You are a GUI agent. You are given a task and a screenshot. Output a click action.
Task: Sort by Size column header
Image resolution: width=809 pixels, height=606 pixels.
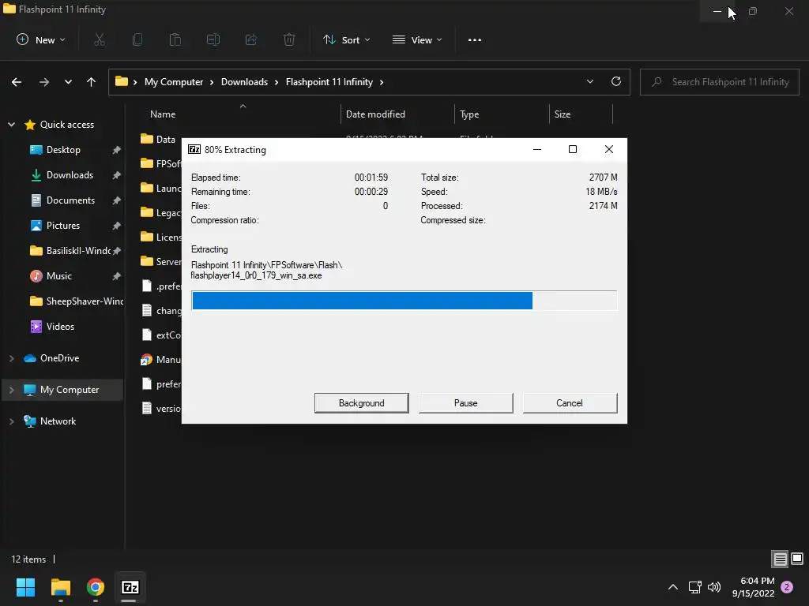click(x=563, y=114)
